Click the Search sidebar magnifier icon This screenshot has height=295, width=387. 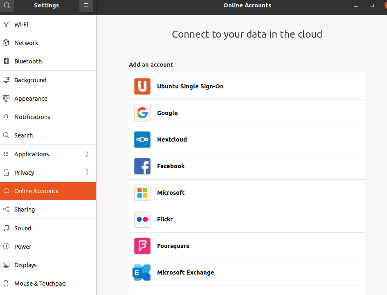(6, 135)
